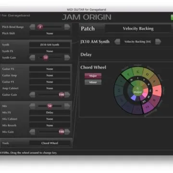
Task: Enable the Major chord mode
Action: [93, 76]
